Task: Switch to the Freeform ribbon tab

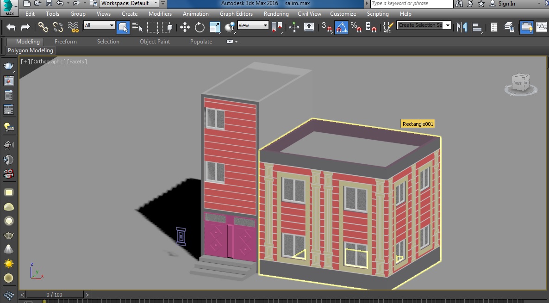Action: coord(66,42)
